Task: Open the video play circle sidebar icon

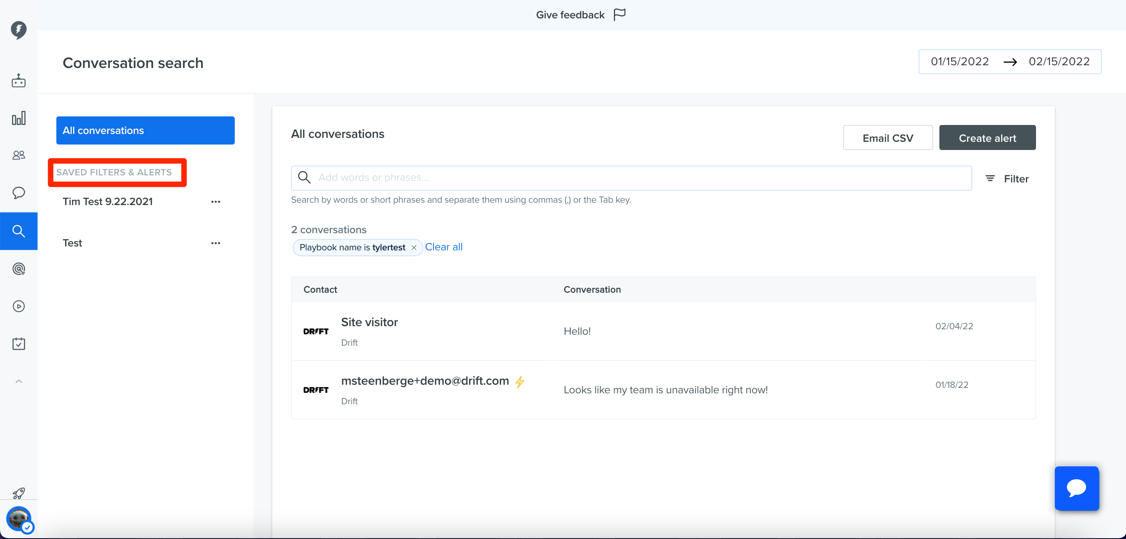Action: [18, 306]
